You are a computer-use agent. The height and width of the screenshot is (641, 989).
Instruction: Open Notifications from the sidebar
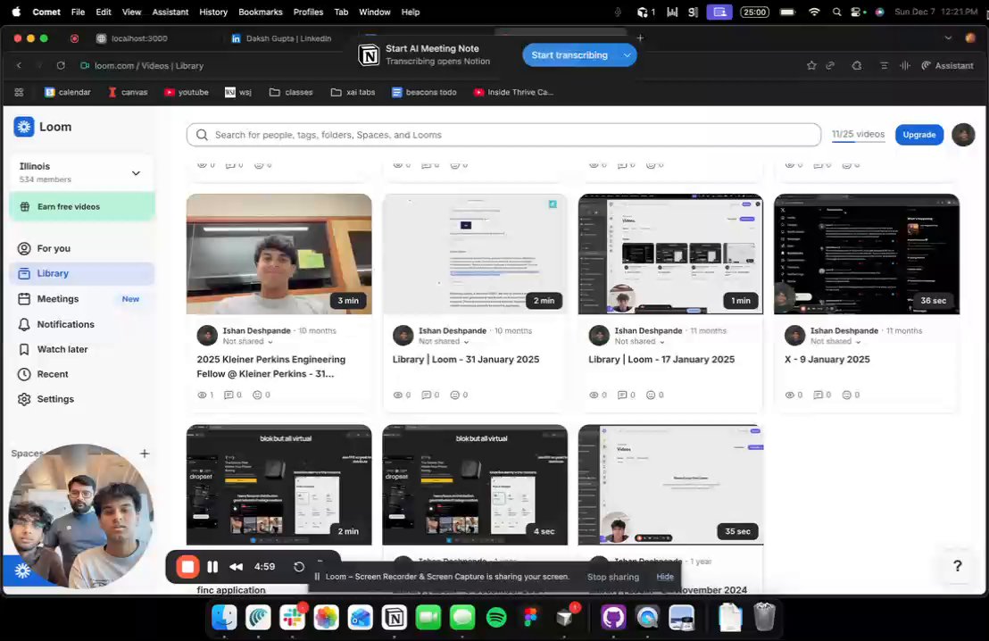pyautogui.click(x=65, y=324)
